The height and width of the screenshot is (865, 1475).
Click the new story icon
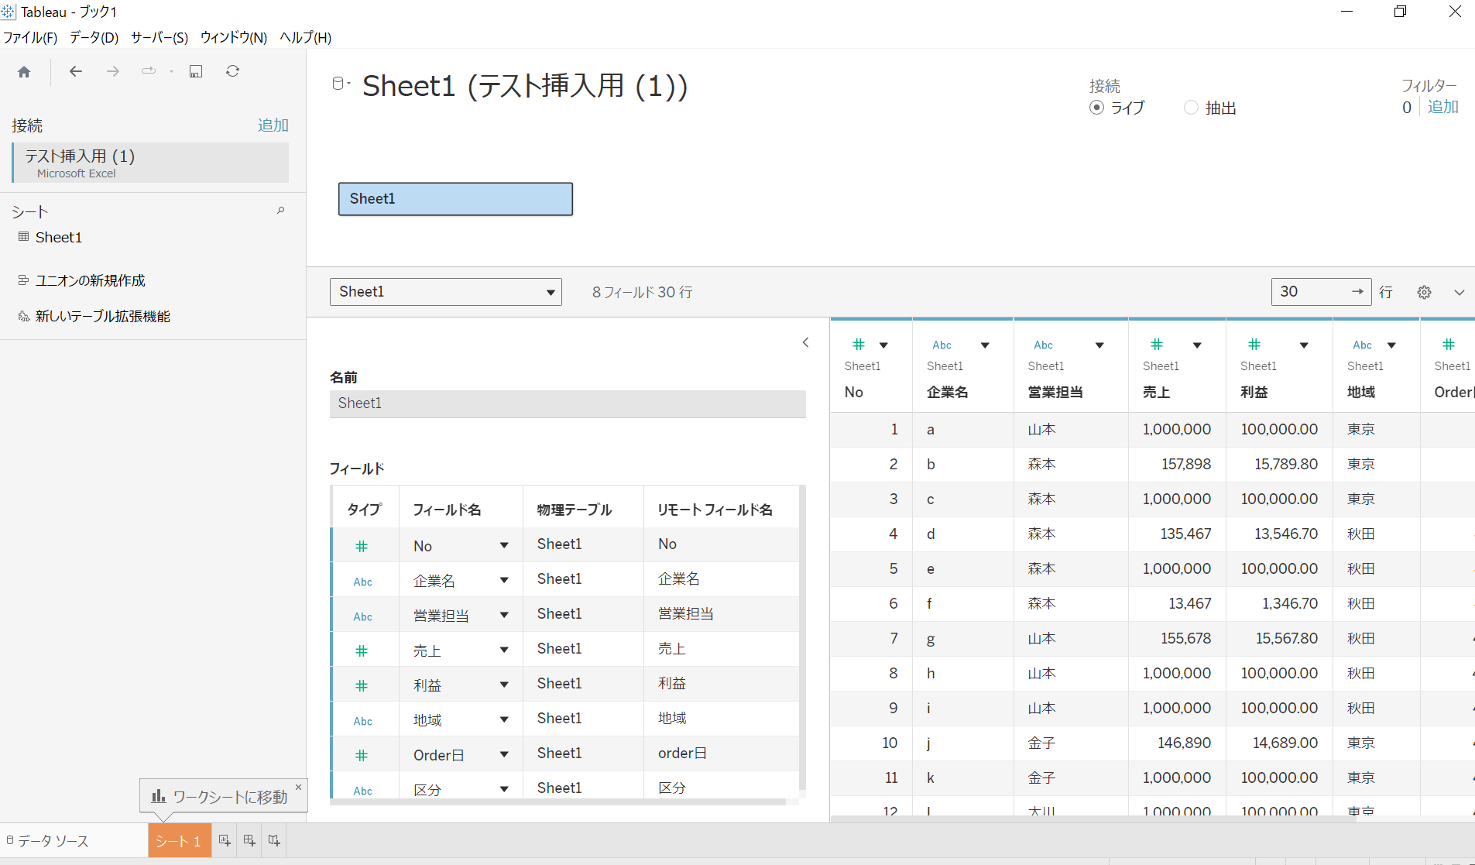coord(274,841)
